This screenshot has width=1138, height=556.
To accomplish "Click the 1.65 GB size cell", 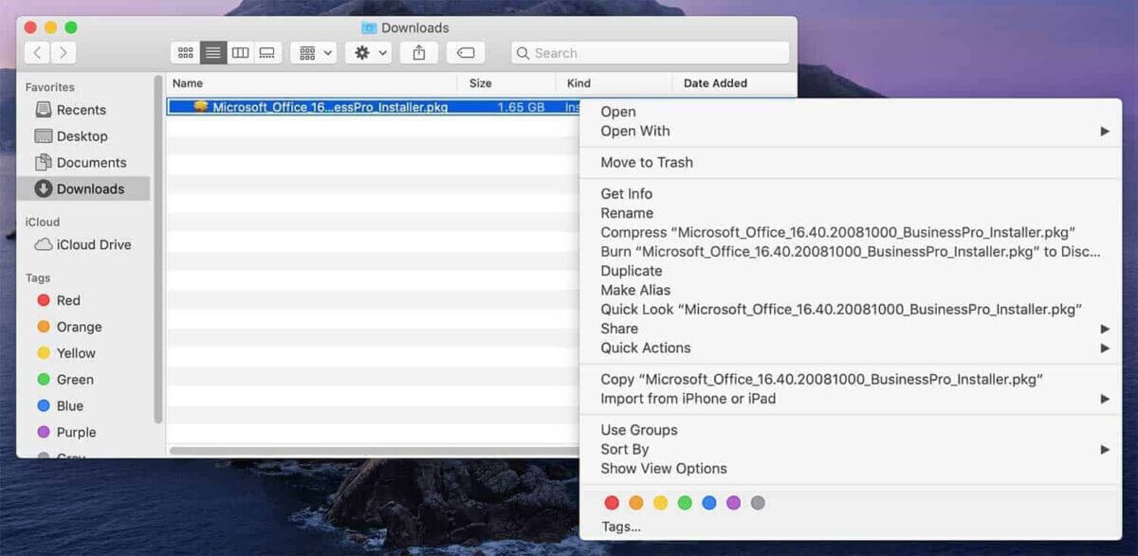I will [521, 107].
